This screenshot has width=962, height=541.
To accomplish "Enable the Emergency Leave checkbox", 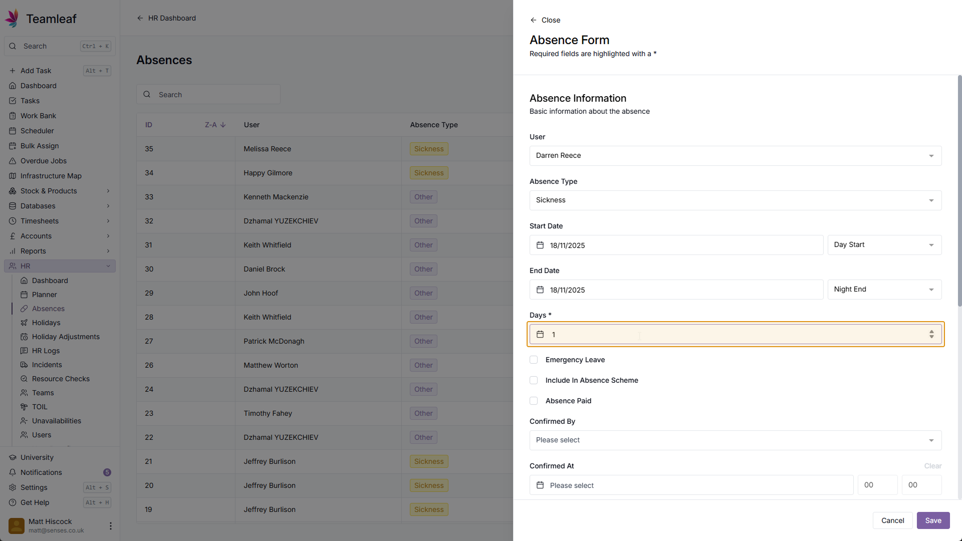I will point(534,360).
